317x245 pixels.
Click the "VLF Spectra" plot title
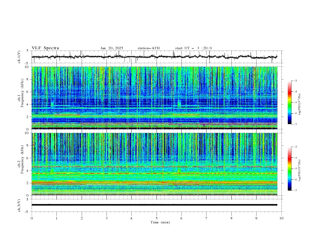click(x=45, y=48)
